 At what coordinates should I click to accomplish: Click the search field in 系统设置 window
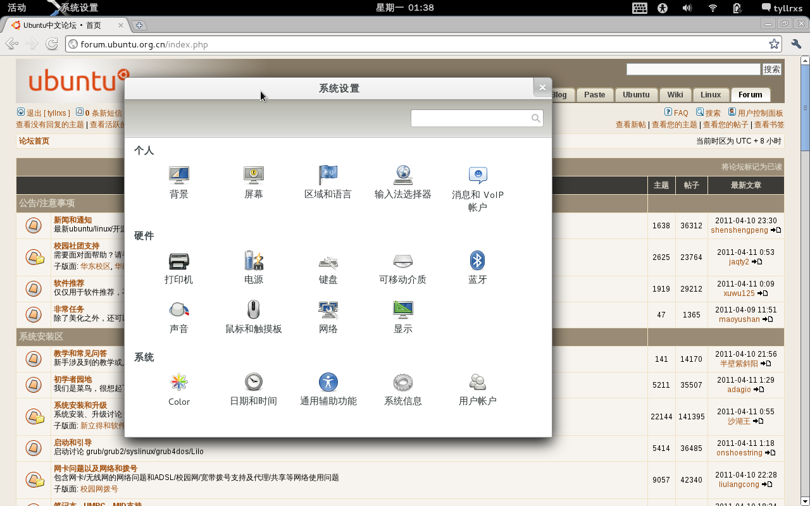click(477, 118)
